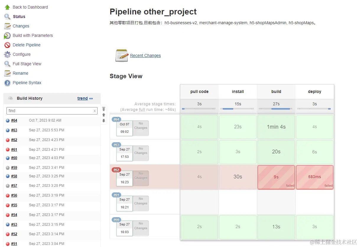
Task: Open Full Stage View from sidebar
Action: pyautogui.click(x=27, y=64)
